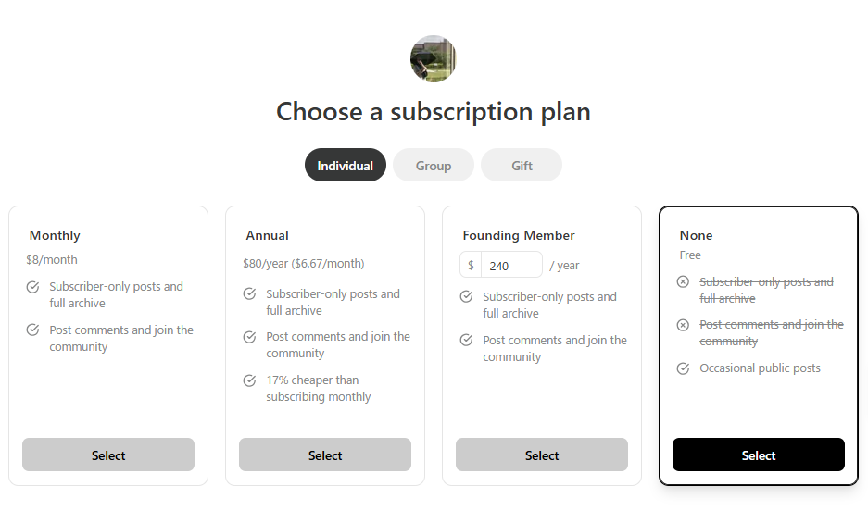Image resolution: width=868 pixels, height=511 pixels.
Task: Switch to the Group tab
Action: (x=434, y=166)
